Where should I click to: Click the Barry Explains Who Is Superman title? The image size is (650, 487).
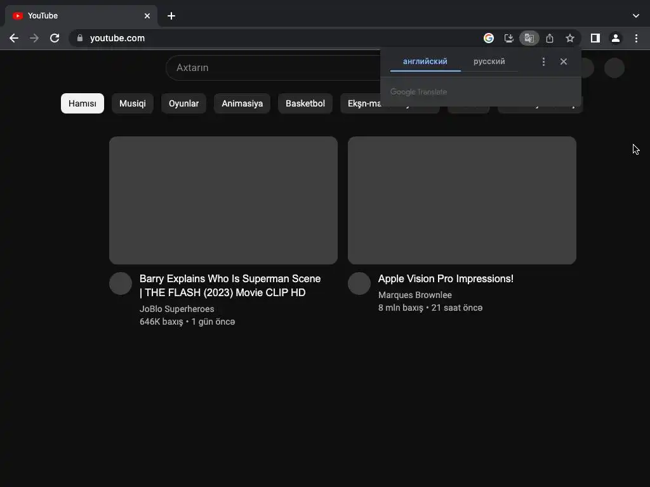point(230,286)
